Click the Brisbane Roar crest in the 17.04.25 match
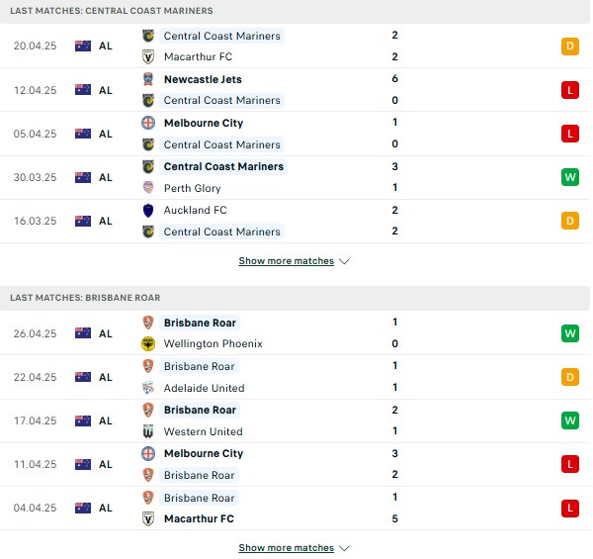 148,410
